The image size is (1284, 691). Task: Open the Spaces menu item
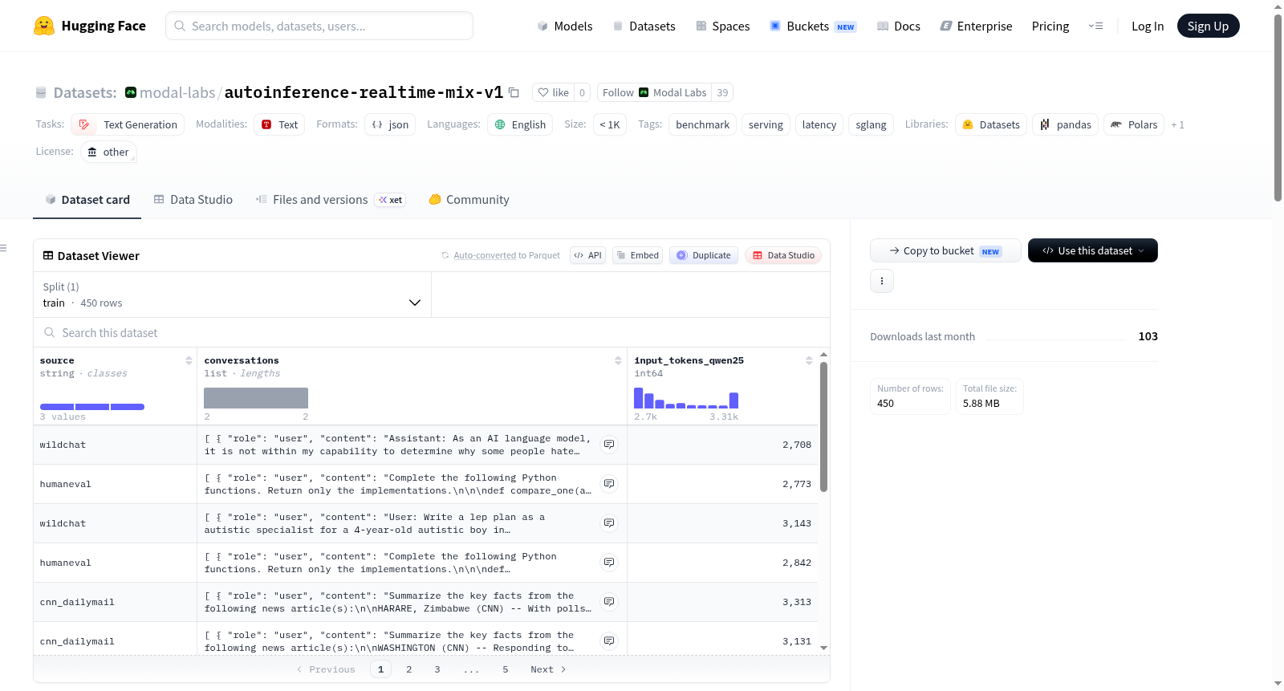click(722, 26)
